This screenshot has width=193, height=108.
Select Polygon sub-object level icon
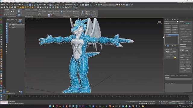[x=187, y=23]
